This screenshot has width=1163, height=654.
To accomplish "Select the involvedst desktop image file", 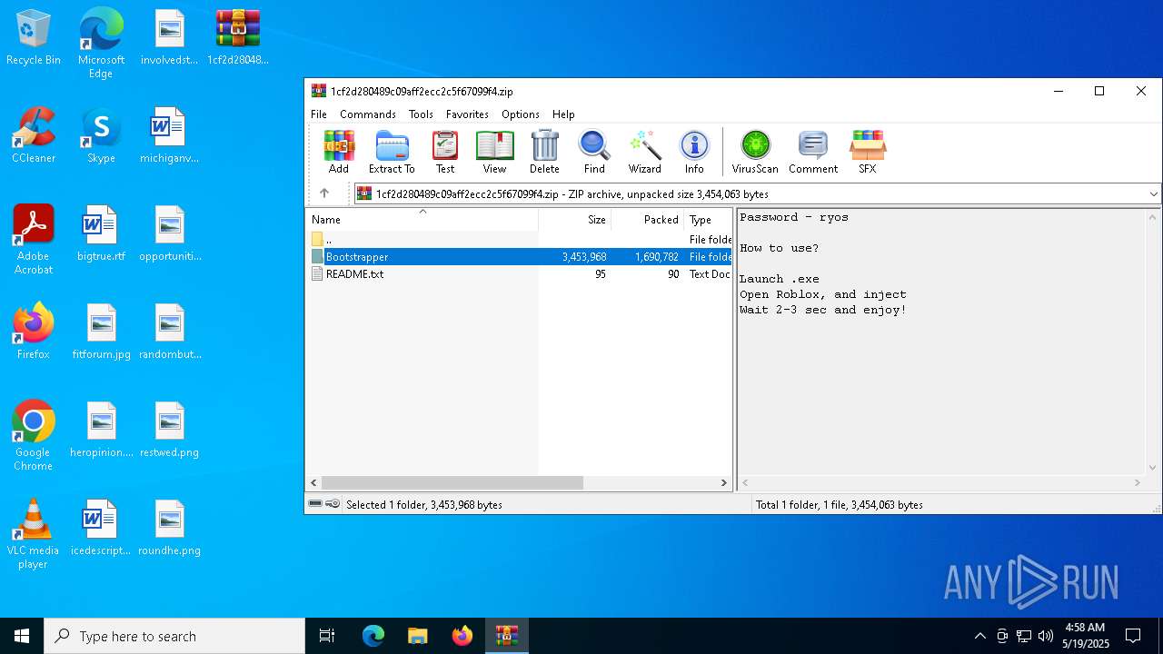I will click(x=170, y=38).
